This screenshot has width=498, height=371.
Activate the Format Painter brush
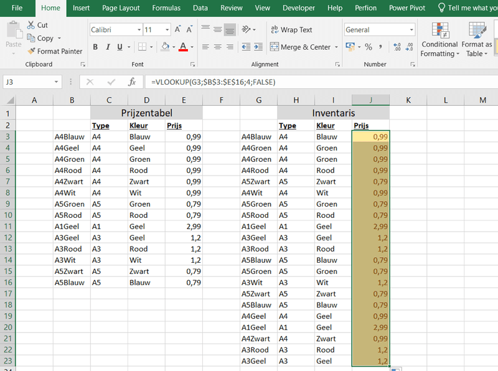pos(31,51)
